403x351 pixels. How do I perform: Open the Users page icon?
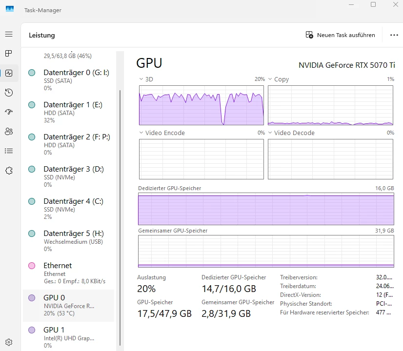9,132
